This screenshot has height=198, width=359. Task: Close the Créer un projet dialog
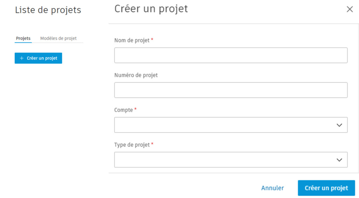click(x=350, y=9)
